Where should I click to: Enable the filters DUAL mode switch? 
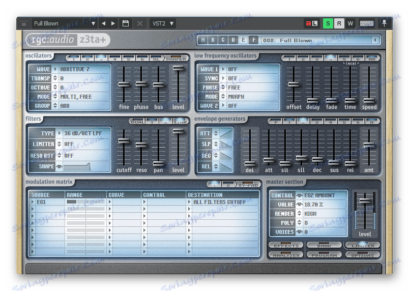pyautogui.click(x=137, y=121)
